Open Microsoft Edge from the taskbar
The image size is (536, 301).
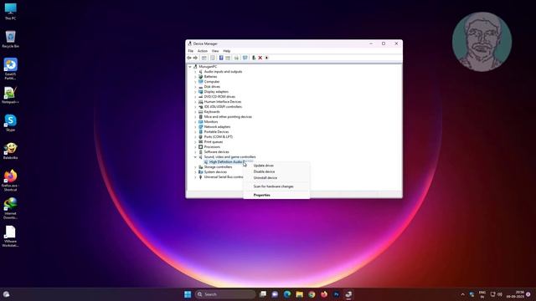click(x=287, y=294)
